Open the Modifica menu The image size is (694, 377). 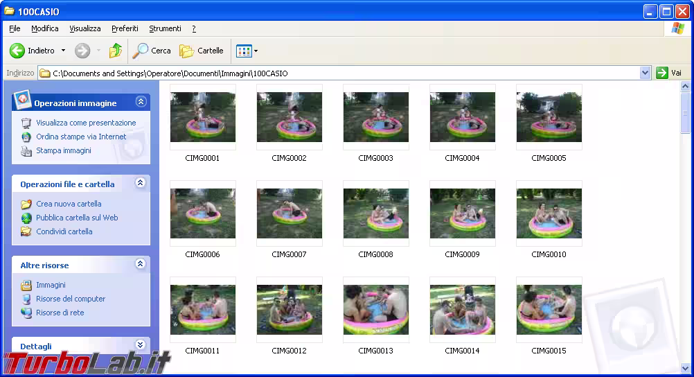[x=45, y=28]
